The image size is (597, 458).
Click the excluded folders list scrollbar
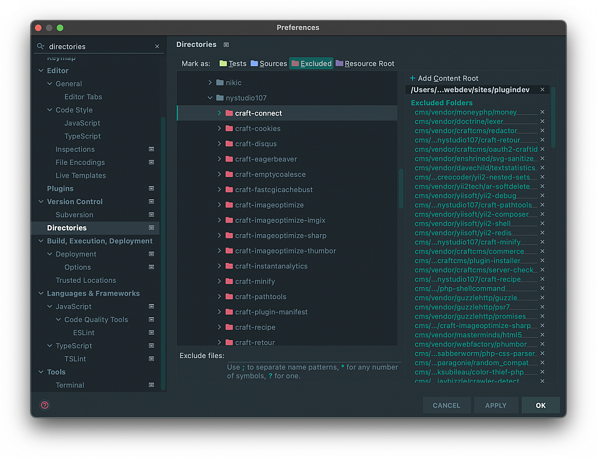pyautogui.click(x=553, y=117)
